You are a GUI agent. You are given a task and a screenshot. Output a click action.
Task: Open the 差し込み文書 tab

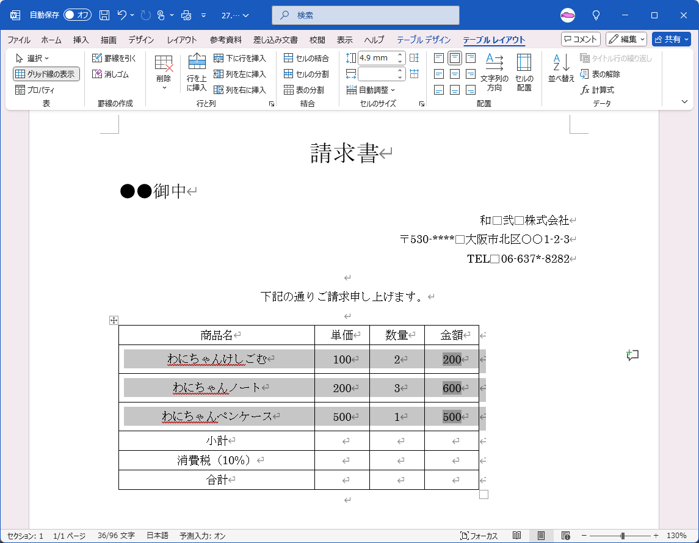click(275, 40)
